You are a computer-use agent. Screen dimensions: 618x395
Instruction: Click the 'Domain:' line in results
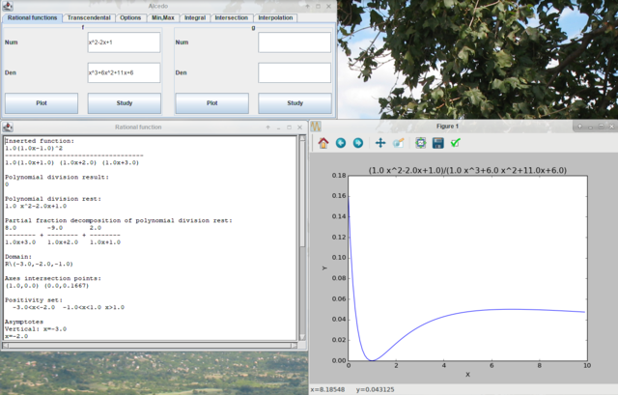click(x=18, y=257)
